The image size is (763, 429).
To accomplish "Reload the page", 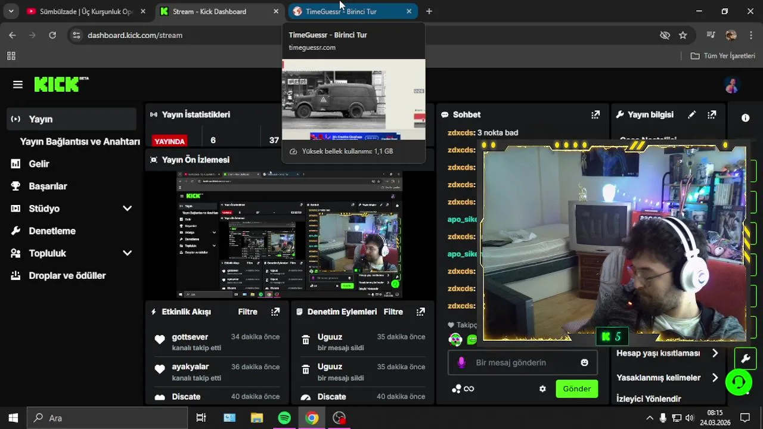I will (52, 35).
